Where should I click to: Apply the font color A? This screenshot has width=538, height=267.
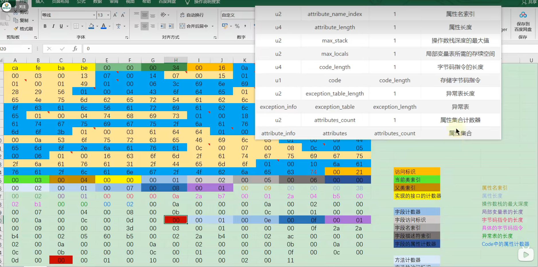coord(104,26)
